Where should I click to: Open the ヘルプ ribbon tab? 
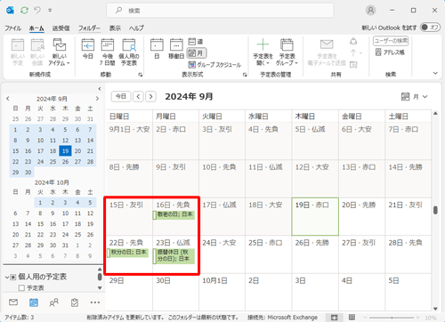point(136,28)
